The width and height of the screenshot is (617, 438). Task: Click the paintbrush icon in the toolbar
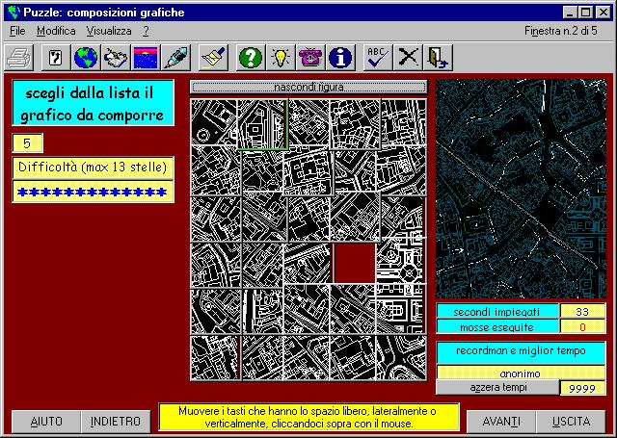(x=213, y=58)
